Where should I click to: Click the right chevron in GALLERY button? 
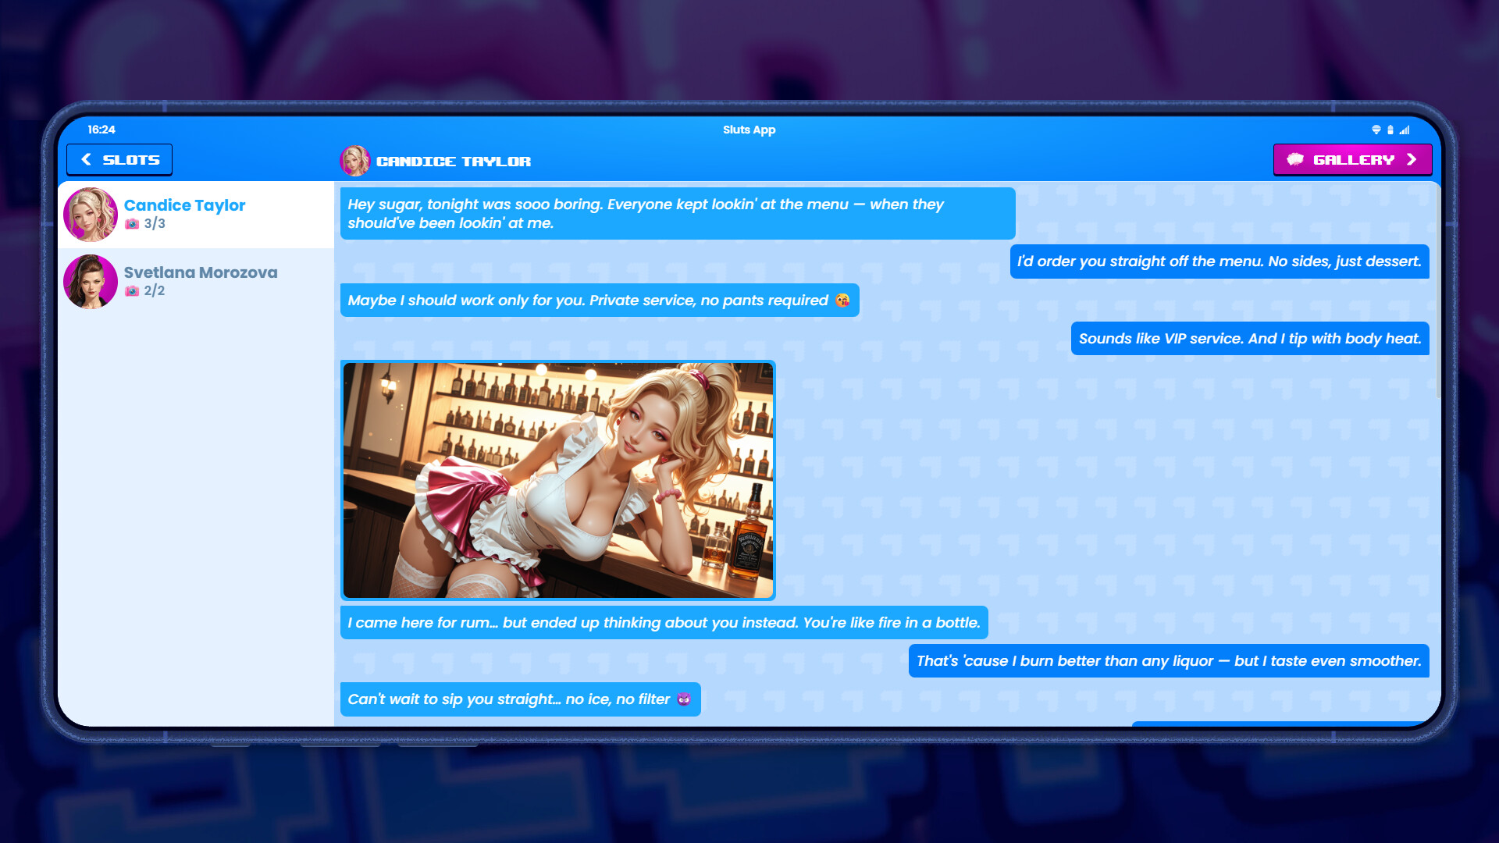tap(1412, 159)
